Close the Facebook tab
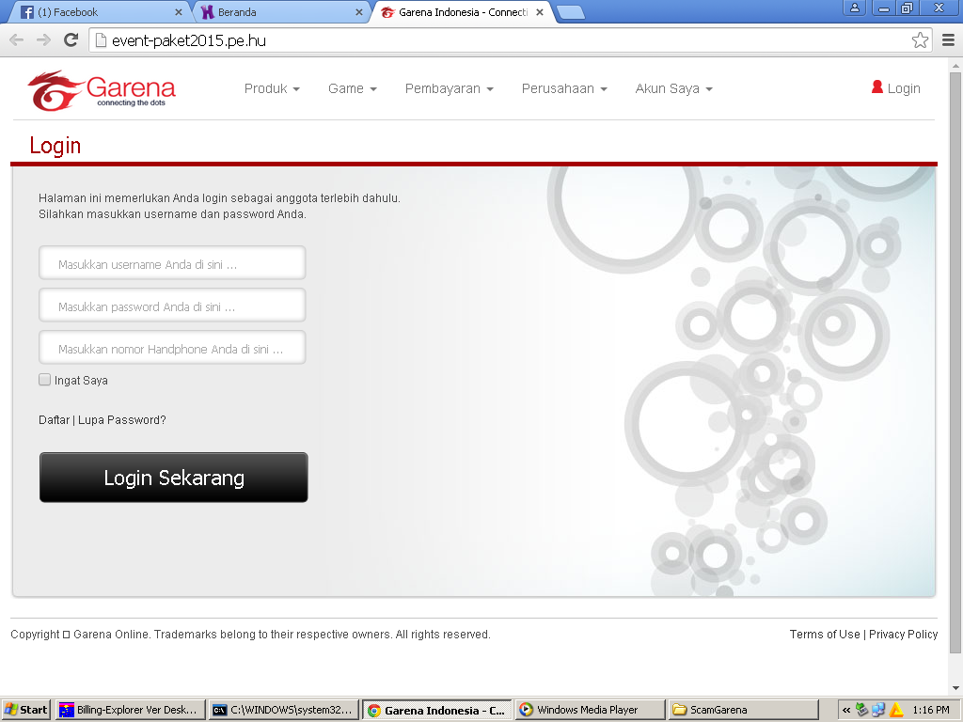This screenshot has width=963, height=722. pos(178,12)
